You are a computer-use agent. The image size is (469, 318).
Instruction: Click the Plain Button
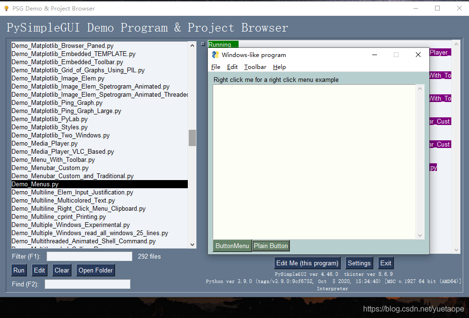(x=271, y=246)
